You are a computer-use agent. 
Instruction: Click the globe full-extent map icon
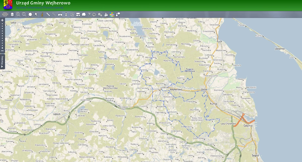(x=5, y=14)
